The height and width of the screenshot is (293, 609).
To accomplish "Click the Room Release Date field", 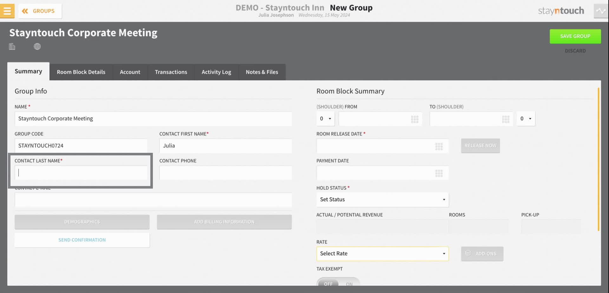I will (x=383, y=146).
